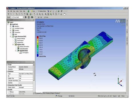Open the Units menu
The height and width of the screenshot is (104, 135).
pyautogui.click(x=17, y=11)
